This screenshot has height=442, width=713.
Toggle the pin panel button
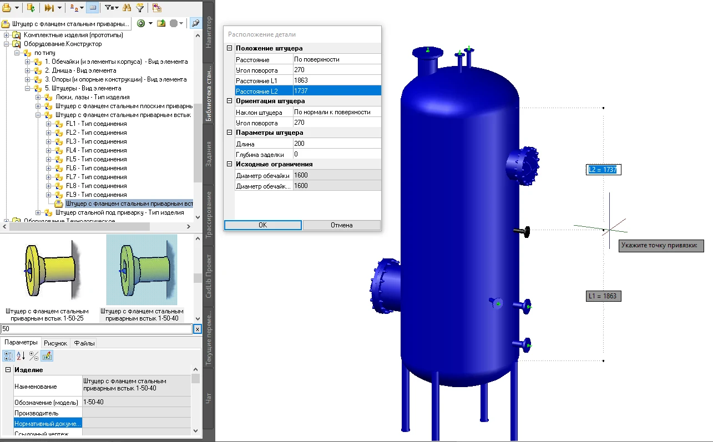click(195, 23)
